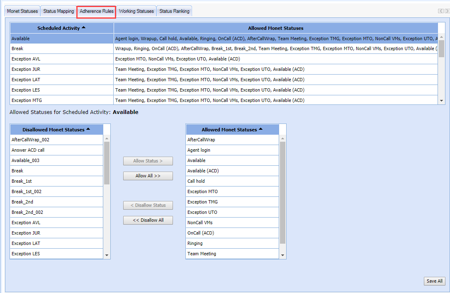
Task: Sort the Disallowed Monet Statuses list header
Action: (x=56, y=130)
